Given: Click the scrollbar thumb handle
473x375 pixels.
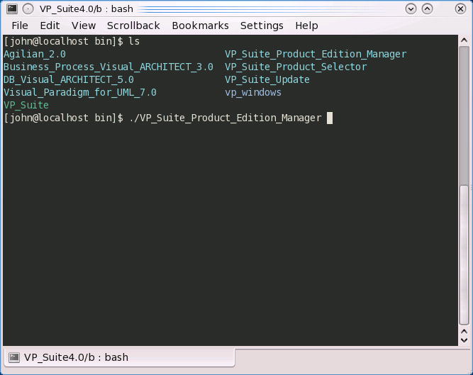Looking at the screenshot, I should [464, 255].
